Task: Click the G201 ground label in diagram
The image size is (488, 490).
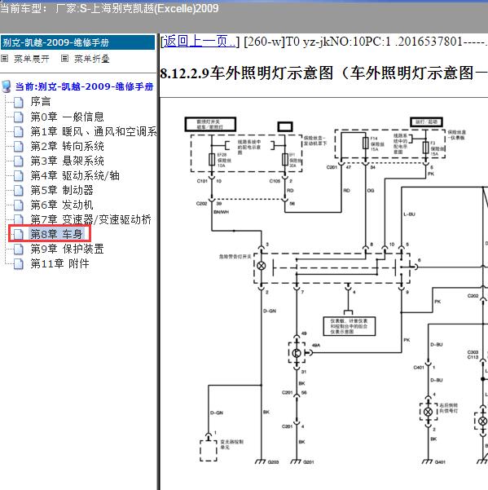Action: [309, 462]
